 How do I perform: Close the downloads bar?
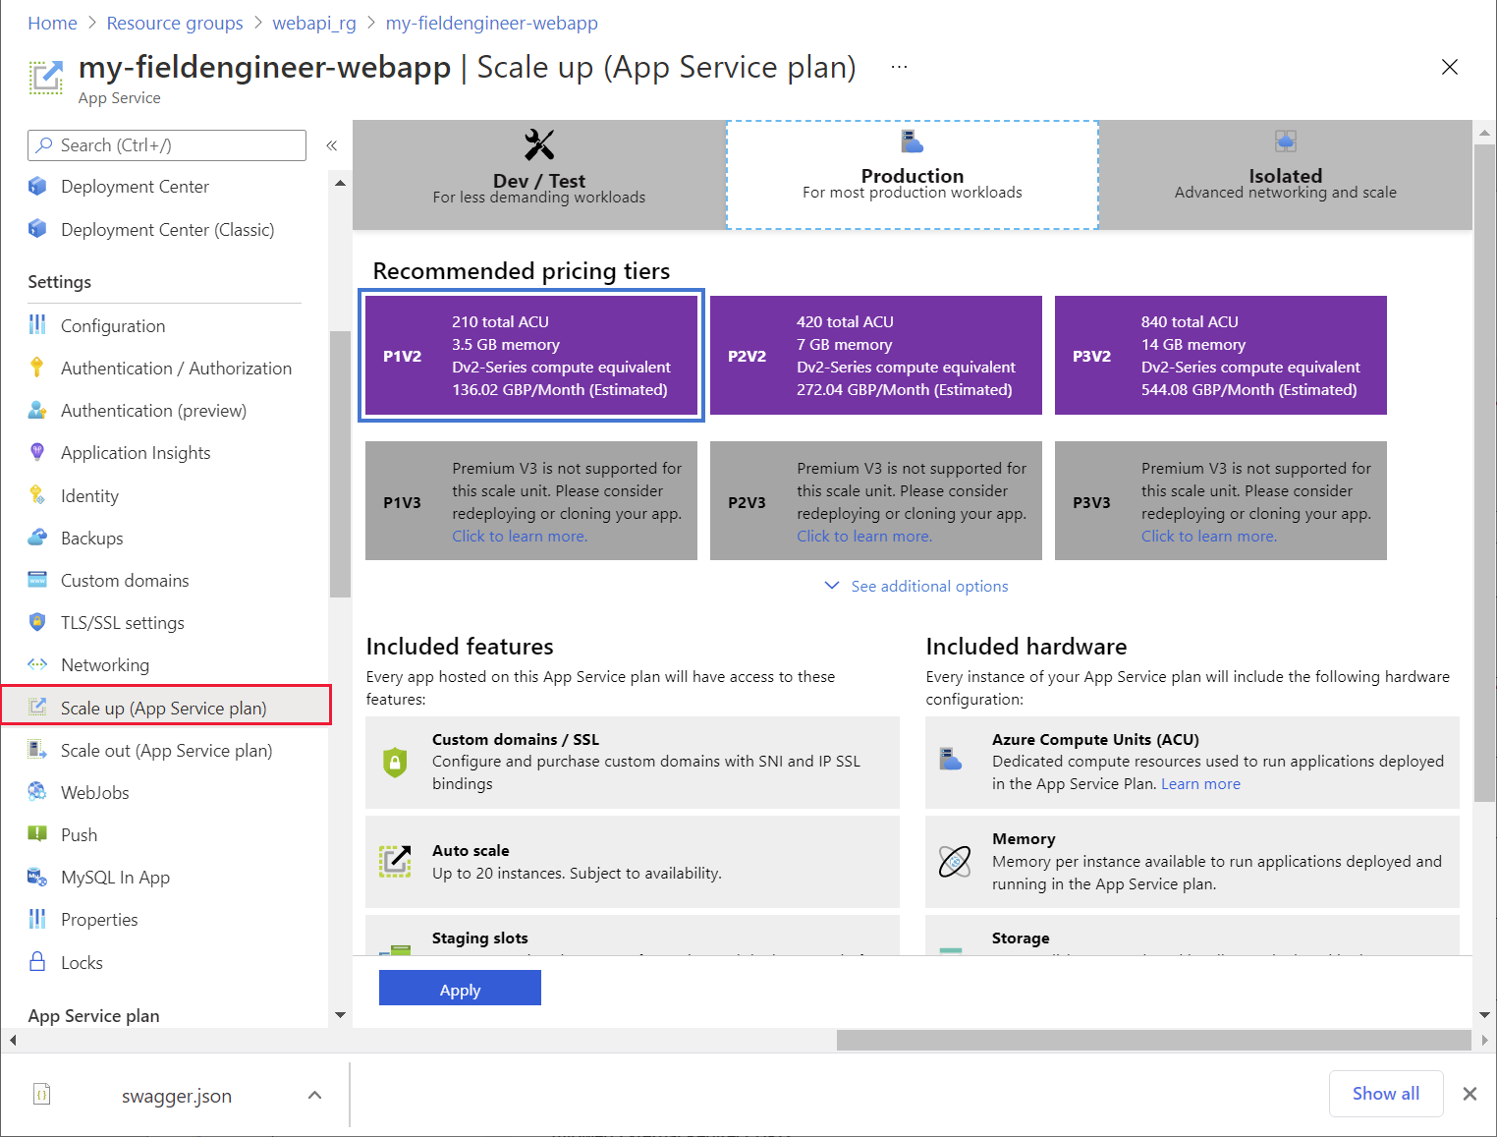coord(1469,1094)
